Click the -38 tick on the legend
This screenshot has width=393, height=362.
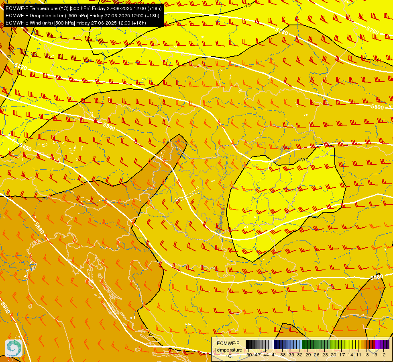[x=282, y=355]
